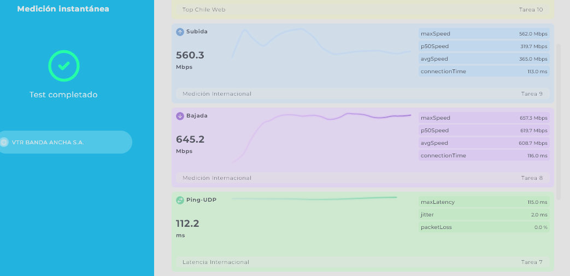
Task: Click the Top Chile Web Tarea 10 bar
Action: [362, 10]
